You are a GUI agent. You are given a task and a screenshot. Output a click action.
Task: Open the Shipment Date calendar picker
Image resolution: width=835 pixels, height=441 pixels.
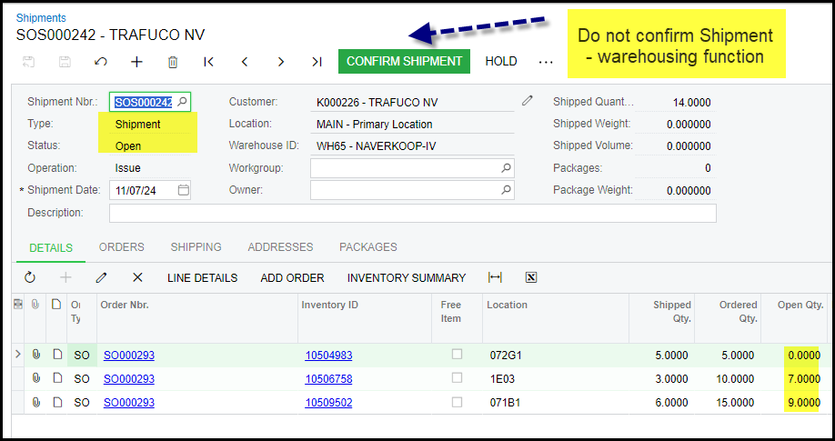pyautogui.click(x=184, y=190)
